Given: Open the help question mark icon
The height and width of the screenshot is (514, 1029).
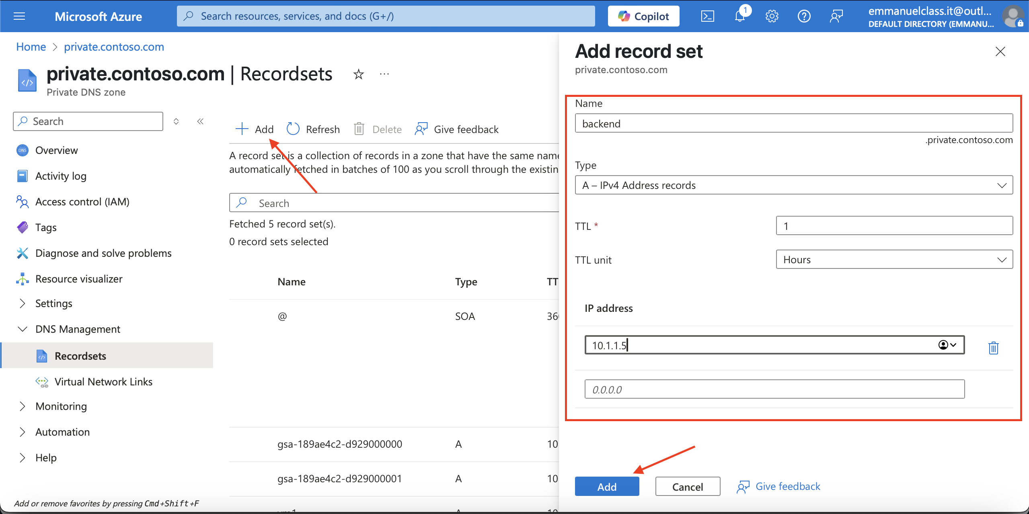Looking at the screenshot, I should pos(804,16).
